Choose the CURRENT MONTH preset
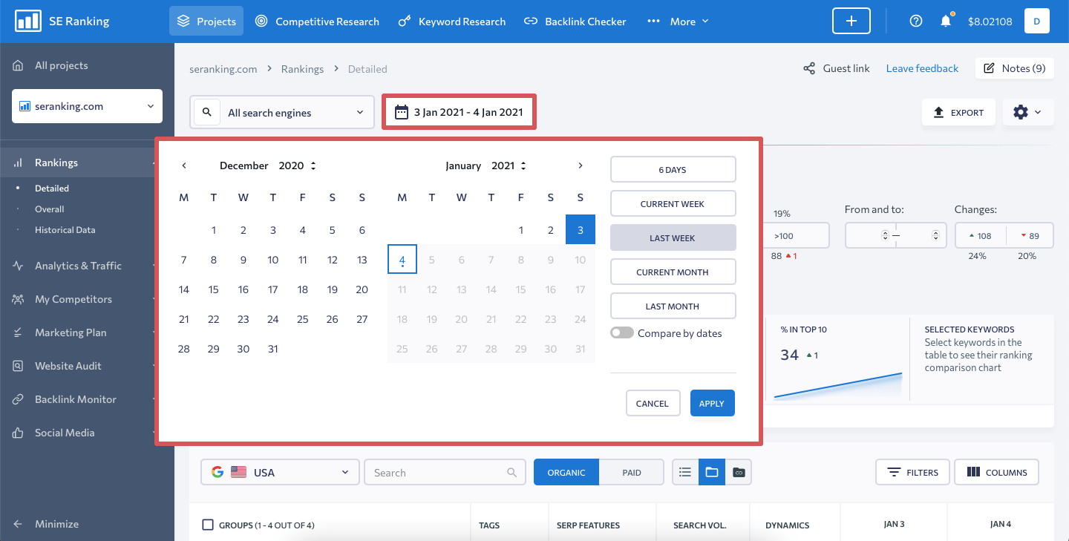 point(673,272)
